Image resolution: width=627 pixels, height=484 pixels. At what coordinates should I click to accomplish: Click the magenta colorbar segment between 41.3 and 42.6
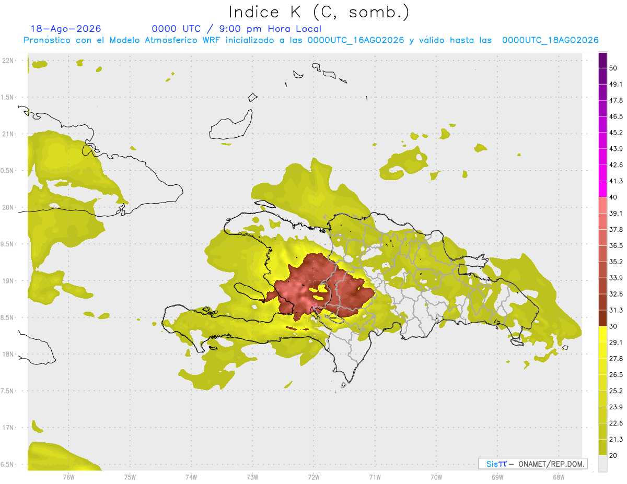(602, 173)
